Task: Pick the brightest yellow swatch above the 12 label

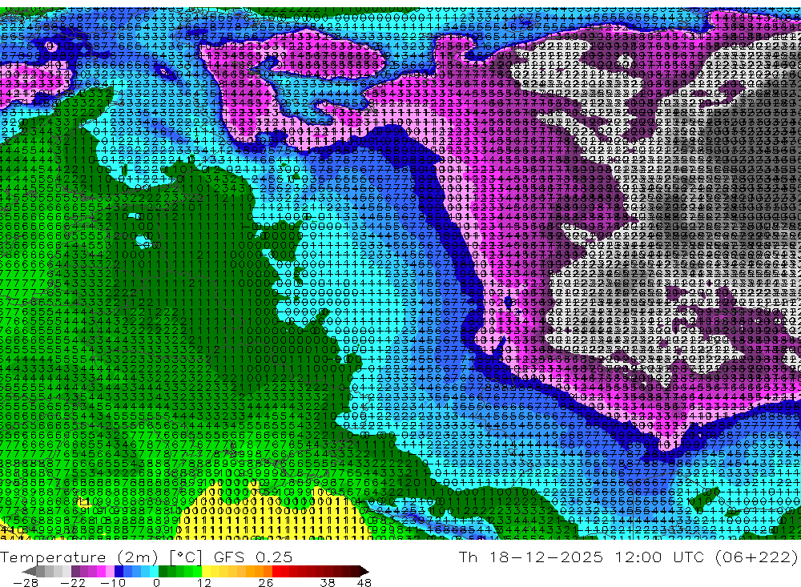Action: 207,572
